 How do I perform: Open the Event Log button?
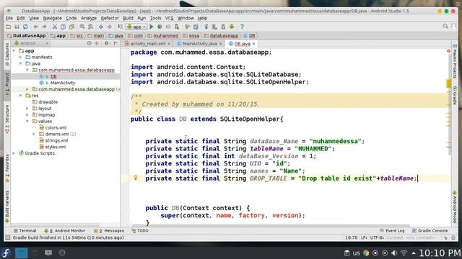(x=392, y=231)
